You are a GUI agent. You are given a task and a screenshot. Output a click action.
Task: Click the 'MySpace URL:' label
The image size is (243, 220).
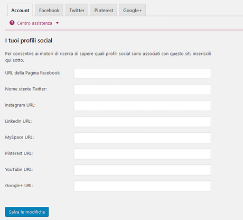(20, 137)
